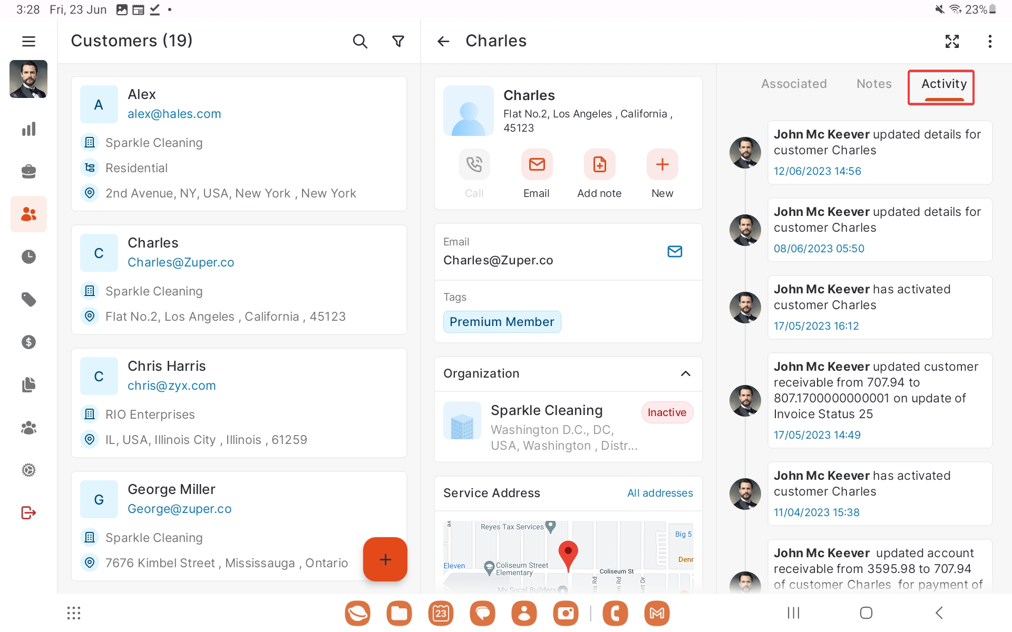Open the customer search icon

pos(360,41)
